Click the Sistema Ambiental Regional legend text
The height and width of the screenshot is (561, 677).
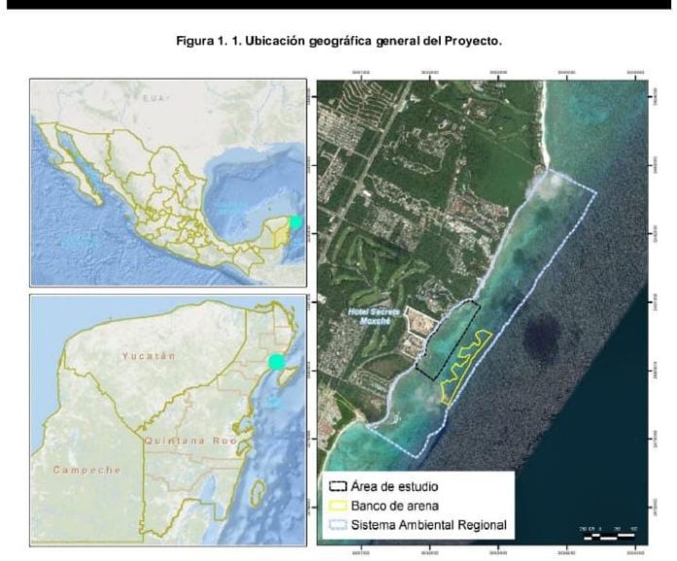428,525
